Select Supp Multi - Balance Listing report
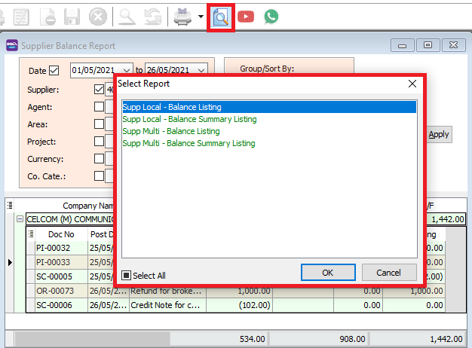The height and width of the screenshot is (348, 472). 171,131
